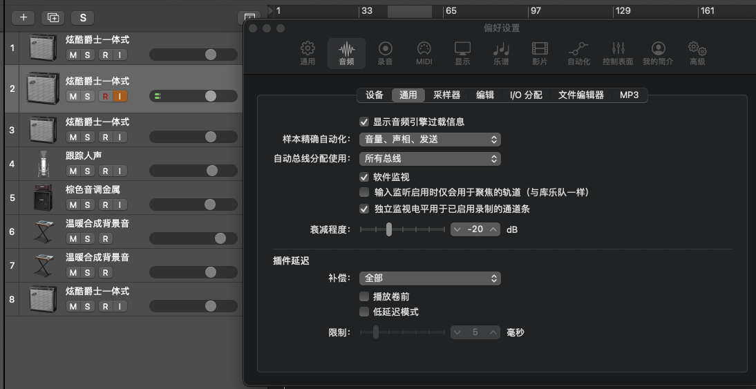
Task: Open the 自动化 Automation preferences icon
Action: click(x=578, y=53)
